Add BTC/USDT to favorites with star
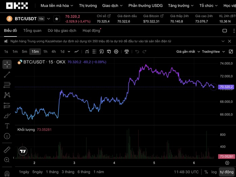Image resolution: width=236 pixels, height=177 pixels. pyautogui.click(x=56, y=19)
